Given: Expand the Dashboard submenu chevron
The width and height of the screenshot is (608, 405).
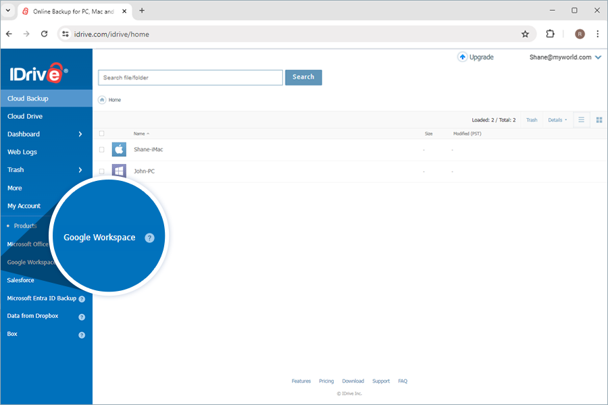Looking at the screenshot, I should click(80, 134).
